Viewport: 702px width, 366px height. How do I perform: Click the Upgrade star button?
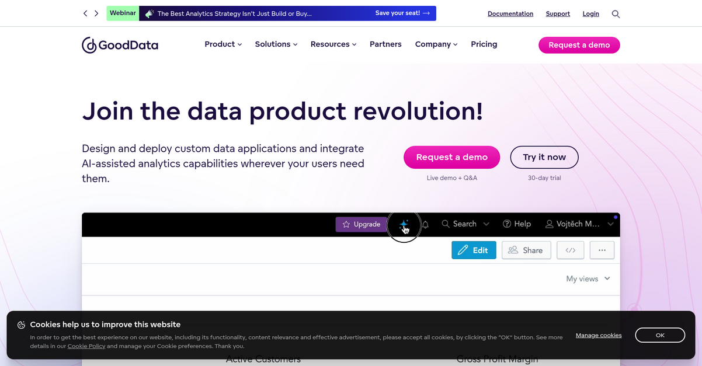[362, 224]
